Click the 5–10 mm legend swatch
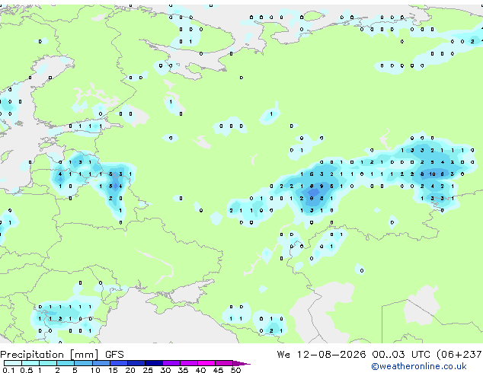 (84, 363)
